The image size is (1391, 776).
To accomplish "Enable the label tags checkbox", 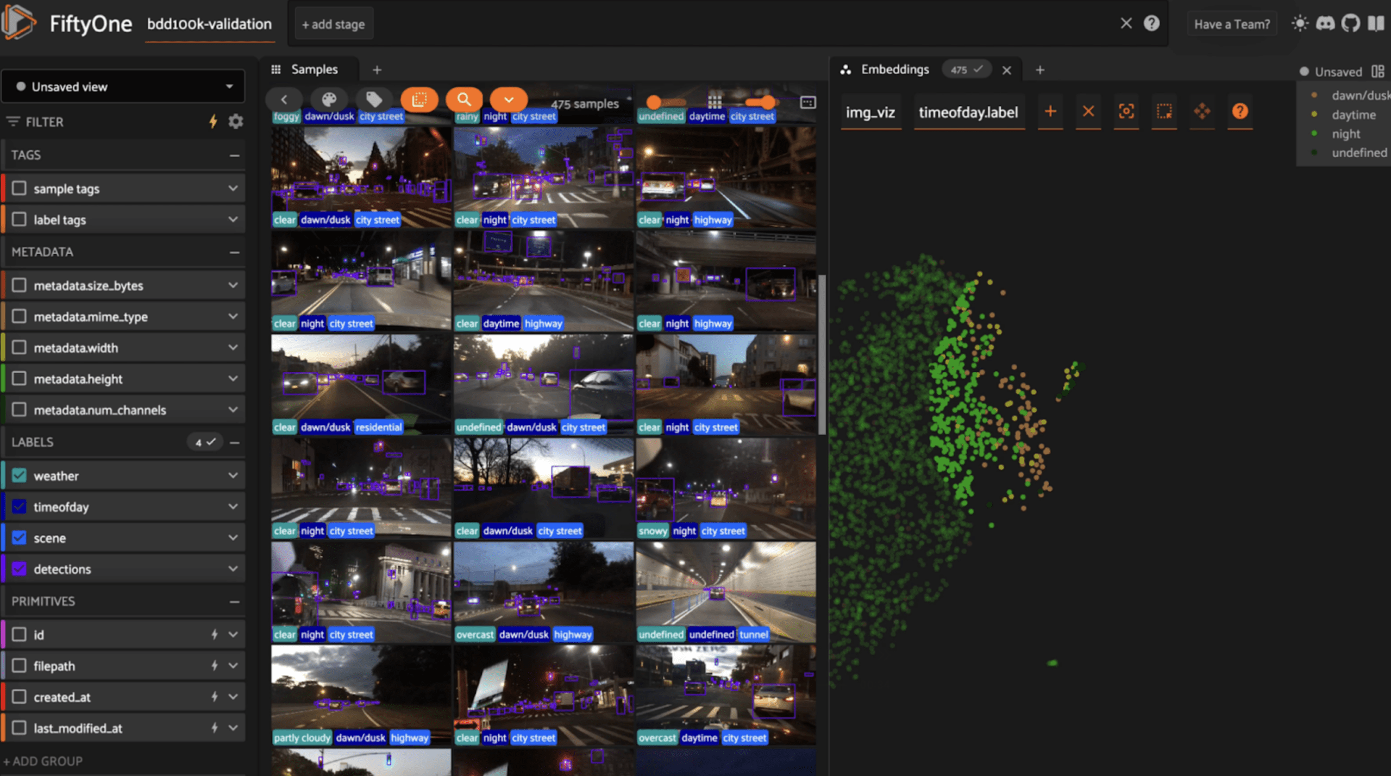I will 20,219.
